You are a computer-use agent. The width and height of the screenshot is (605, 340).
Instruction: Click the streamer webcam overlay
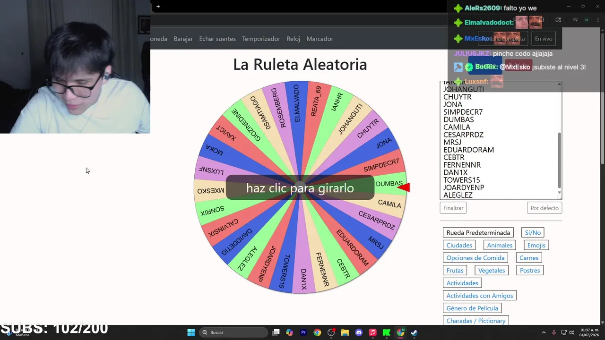pyautogui.click(x=75, y=67)
